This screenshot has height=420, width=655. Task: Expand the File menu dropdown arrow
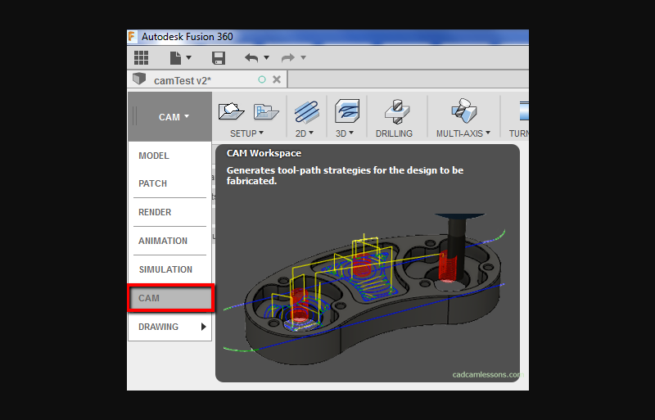point(189,57)
